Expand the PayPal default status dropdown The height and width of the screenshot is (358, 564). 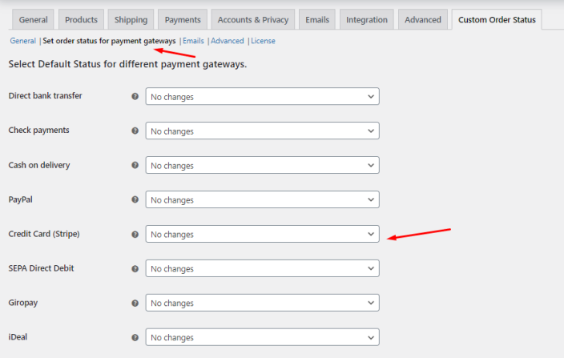(x=262, y=200)
